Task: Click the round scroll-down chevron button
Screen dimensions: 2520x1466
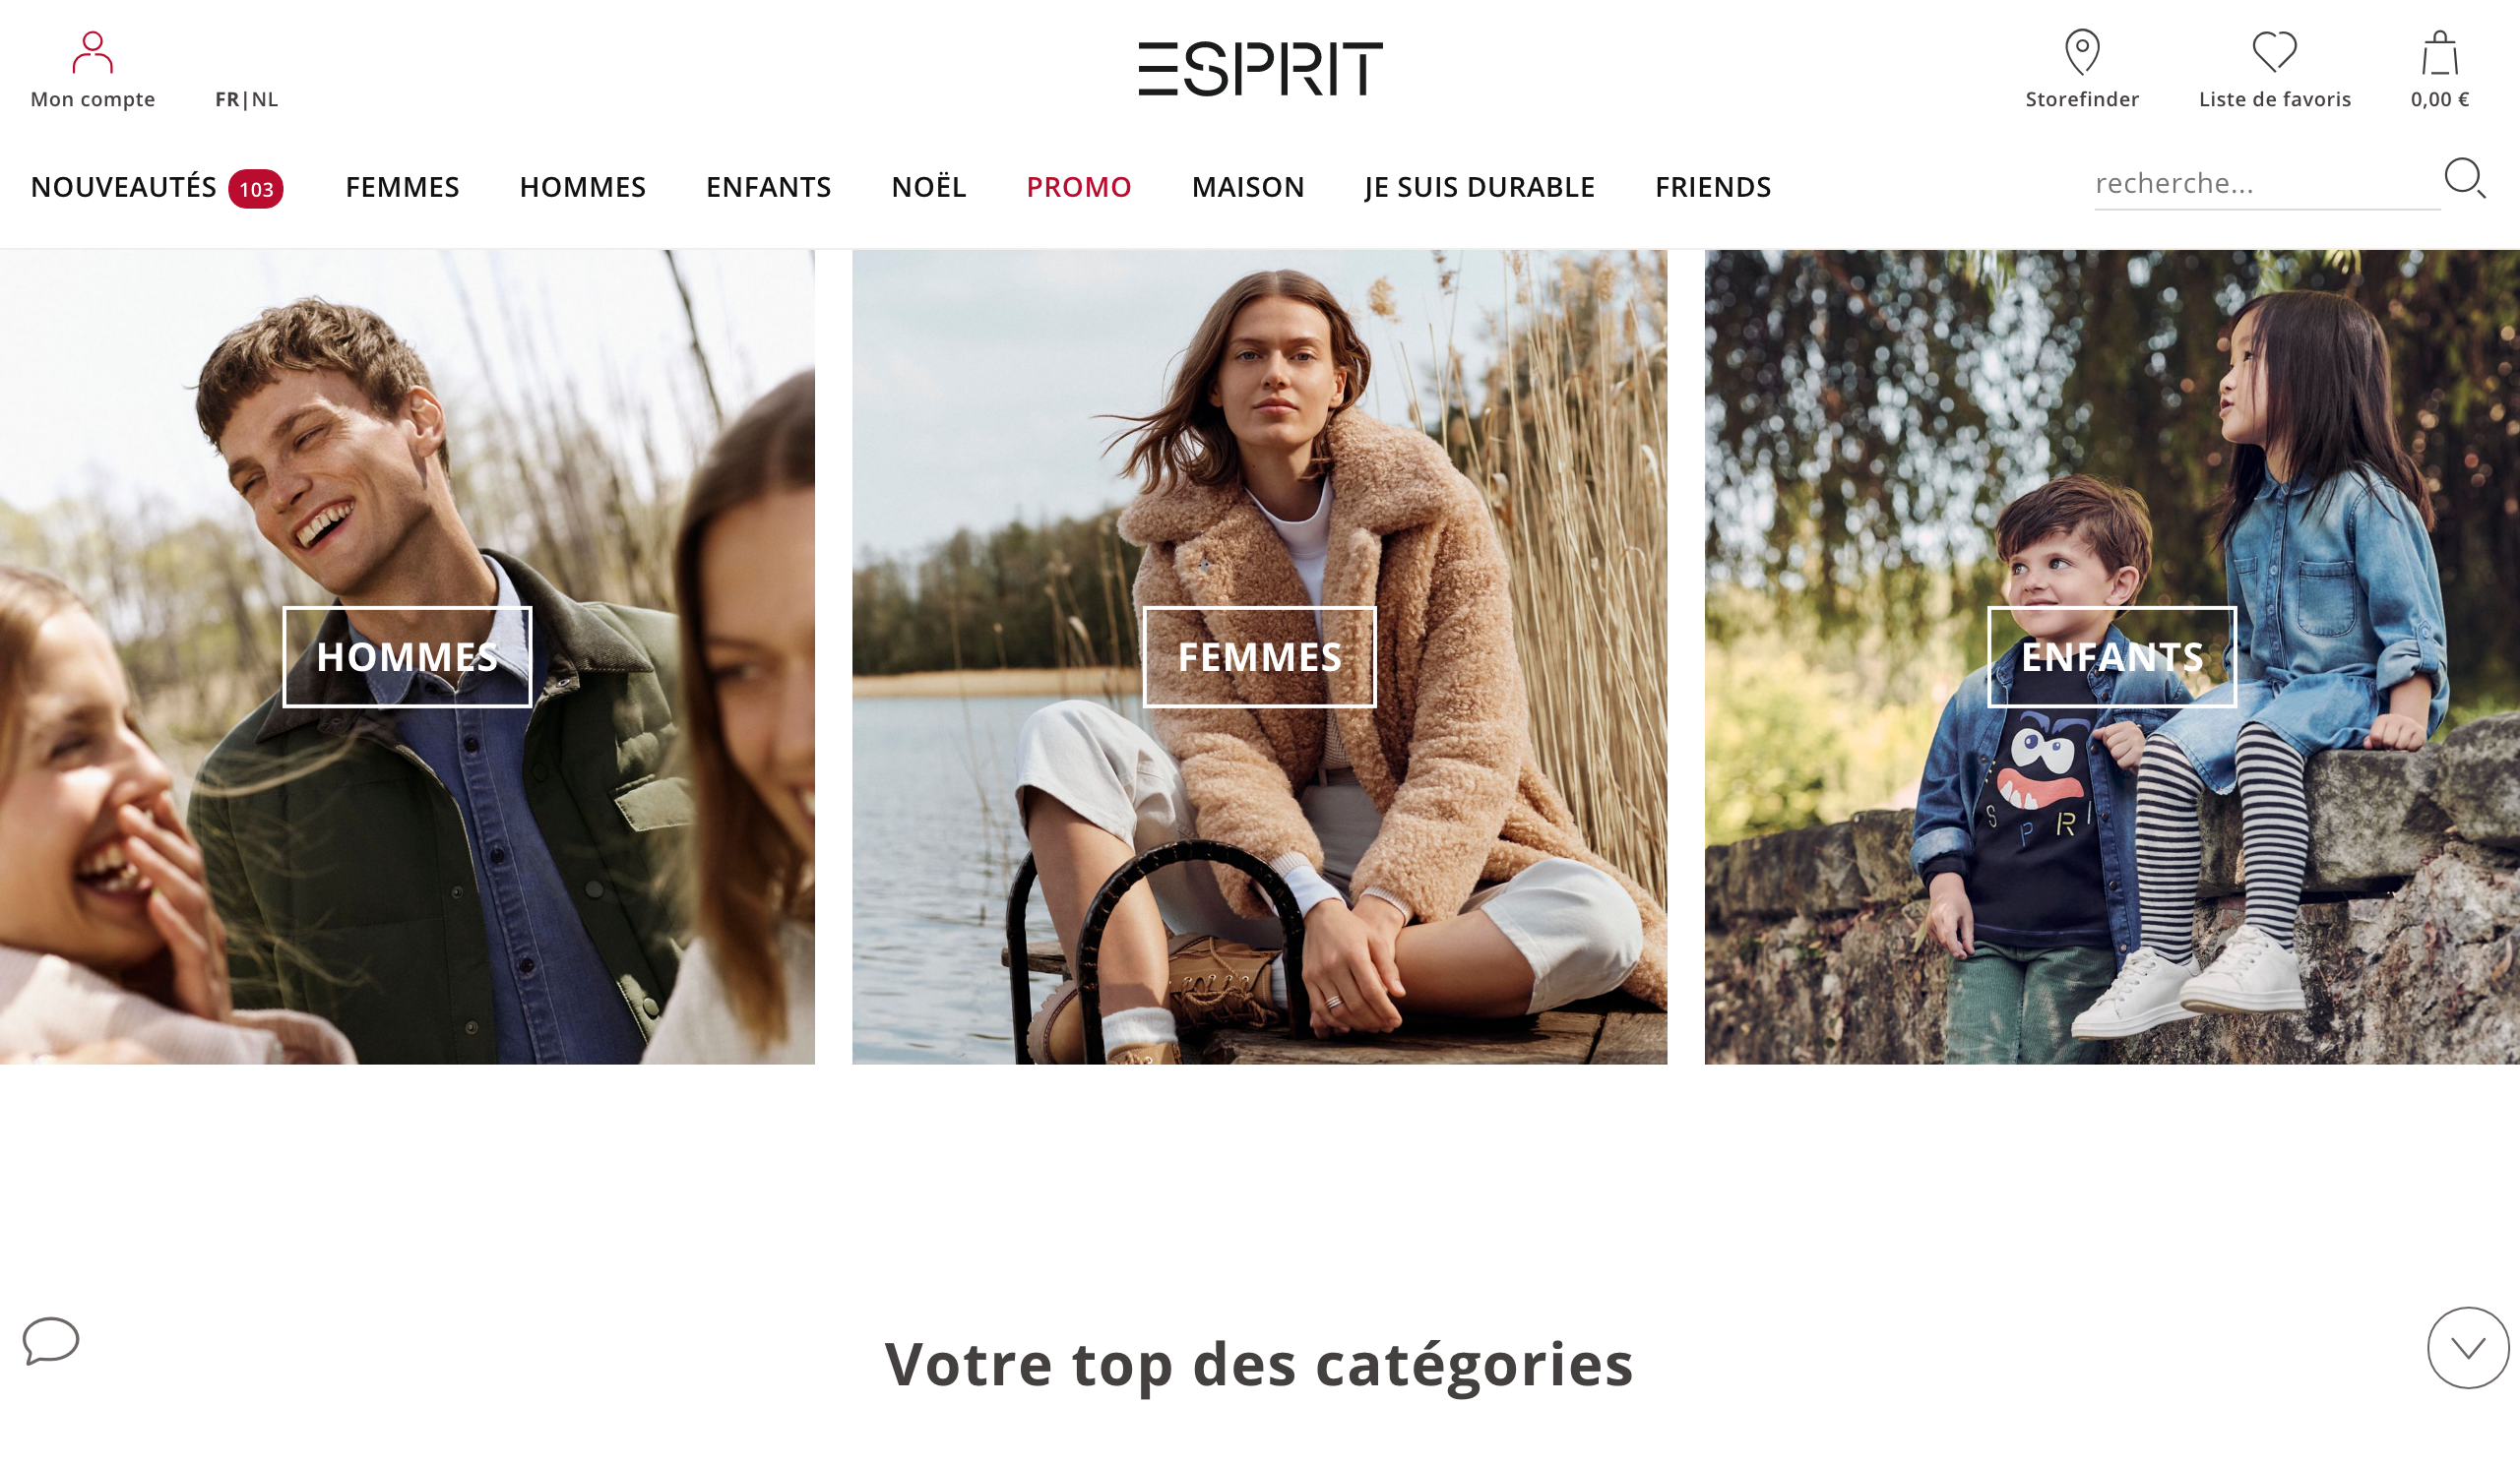Action: (x=2468, y=1347)
